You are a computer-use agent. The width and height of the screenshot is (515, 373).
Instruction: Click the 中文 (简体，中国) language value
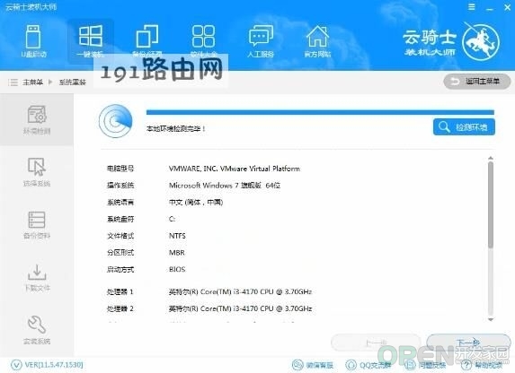[196, 203]
